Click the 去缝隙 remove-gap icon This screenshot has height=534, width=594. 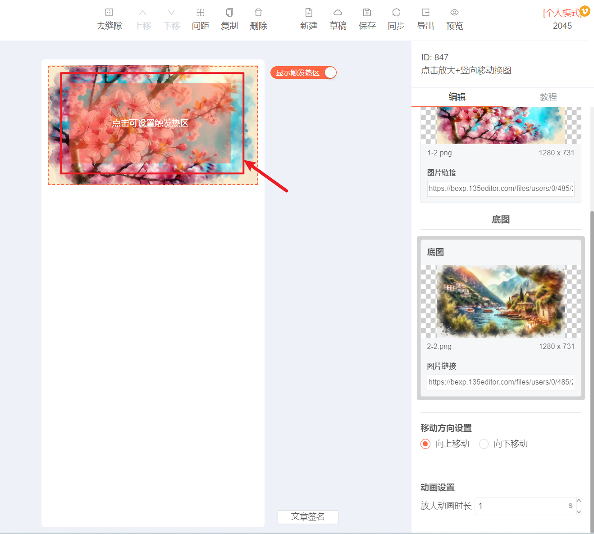click(110, 13)
